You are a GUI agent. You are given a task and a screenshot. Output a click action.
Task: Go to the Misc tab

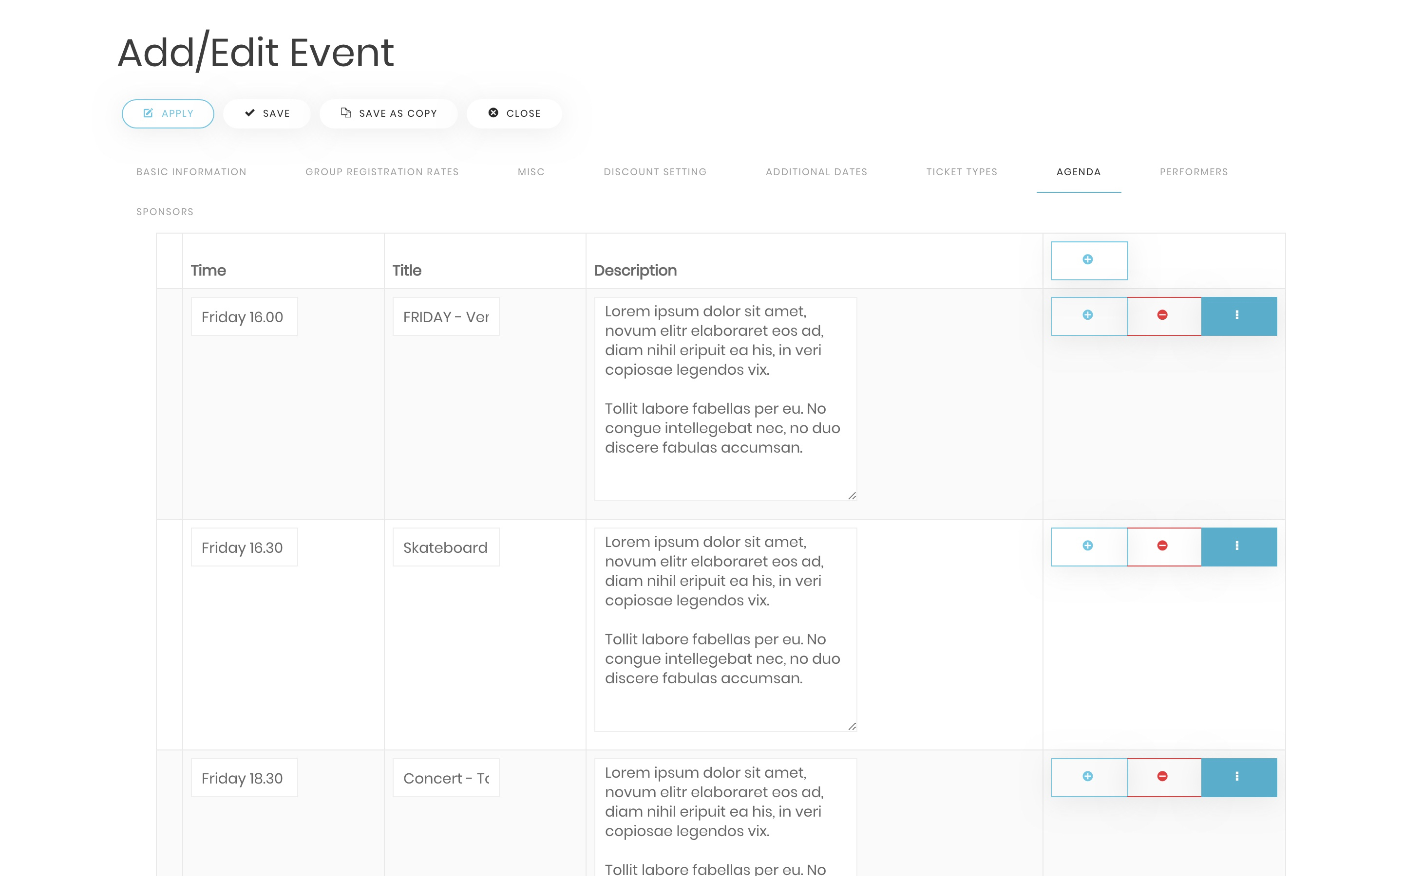(x=531, y=172)
